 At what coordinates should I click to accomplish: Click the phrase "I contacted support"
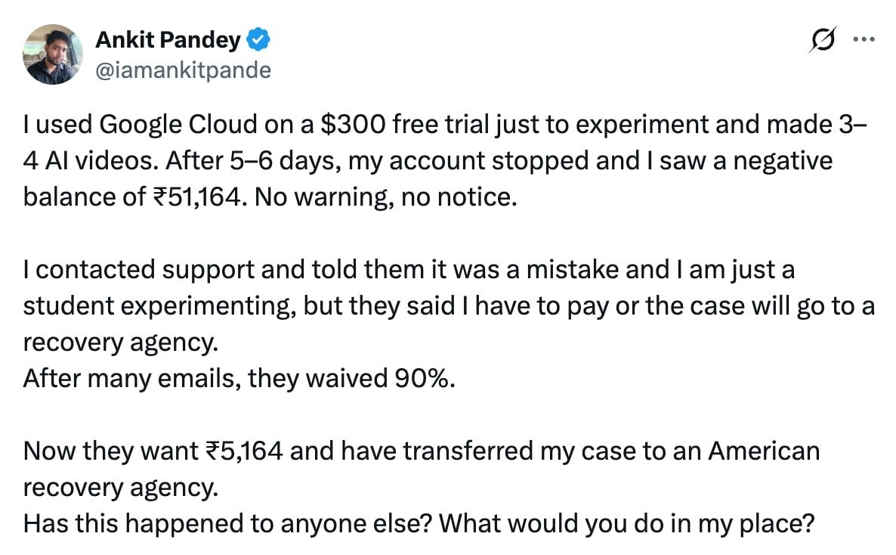click(x=138, y=270)
